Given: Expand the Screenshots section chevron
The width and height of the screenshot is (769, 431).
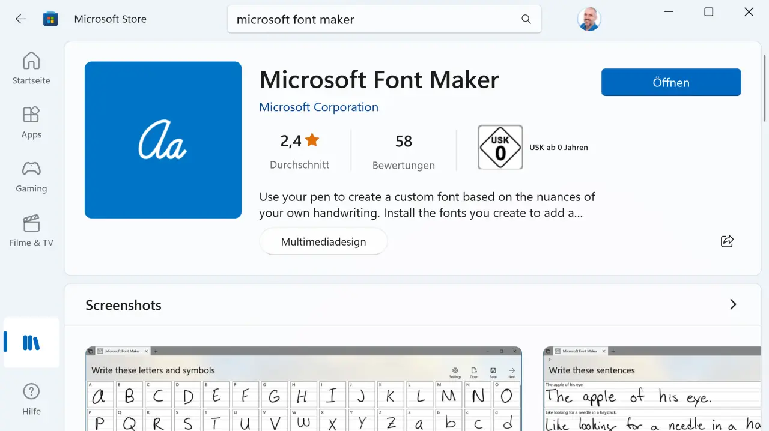Looking at the screenshot, I should coord(733,304).
